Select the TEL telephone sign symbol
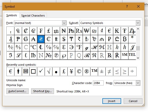Screen dimensions: 148x112 coord(132,55)
